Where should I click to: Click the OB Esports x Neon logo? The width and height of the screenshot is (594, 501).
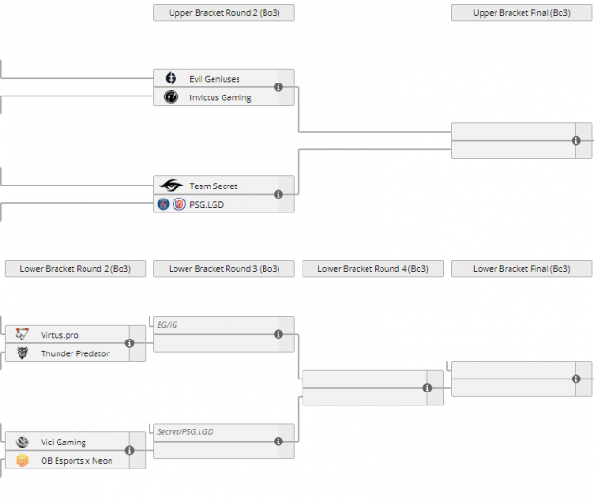[22, 460]
